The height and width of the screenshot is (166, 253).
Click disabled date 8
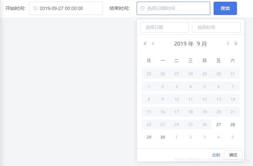pyautogui.click(x=149, y=99)
